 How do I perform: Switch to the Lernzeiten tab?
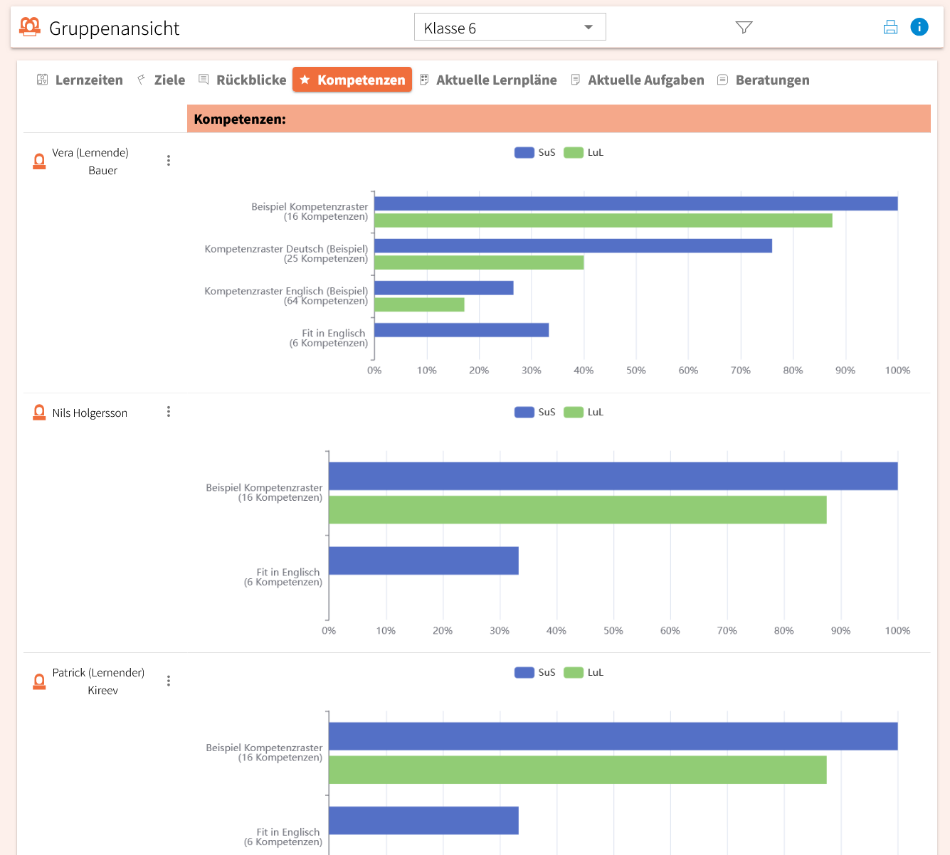point(80,80)
